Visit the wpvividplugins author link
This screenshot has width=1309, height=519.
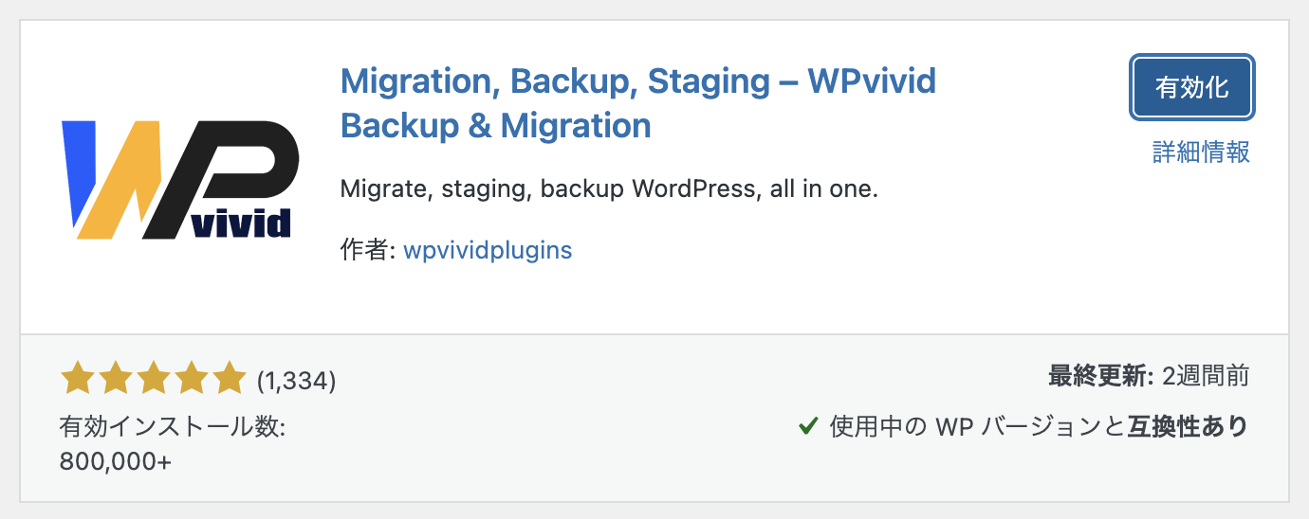point(488,250)
